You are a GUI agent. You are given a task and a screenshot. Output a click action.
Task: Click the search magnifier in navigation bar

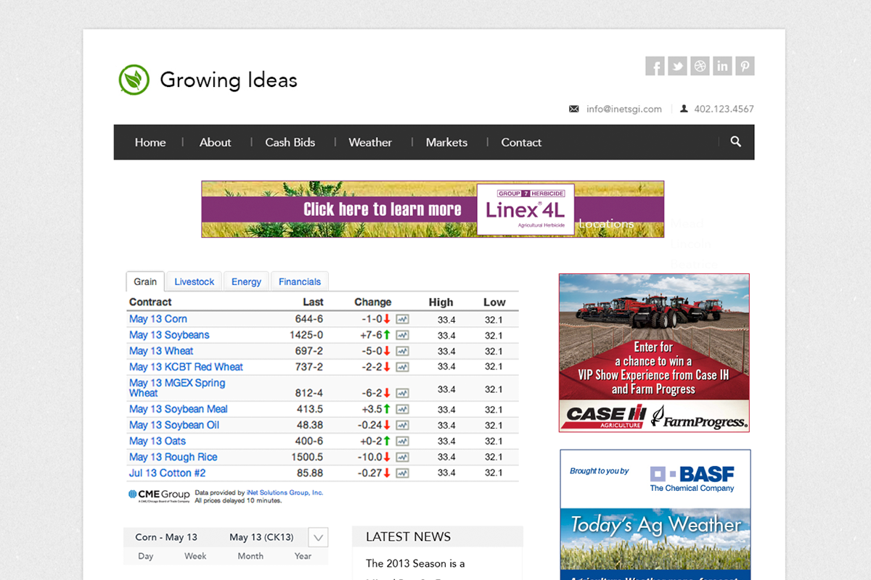pos(735,142)
